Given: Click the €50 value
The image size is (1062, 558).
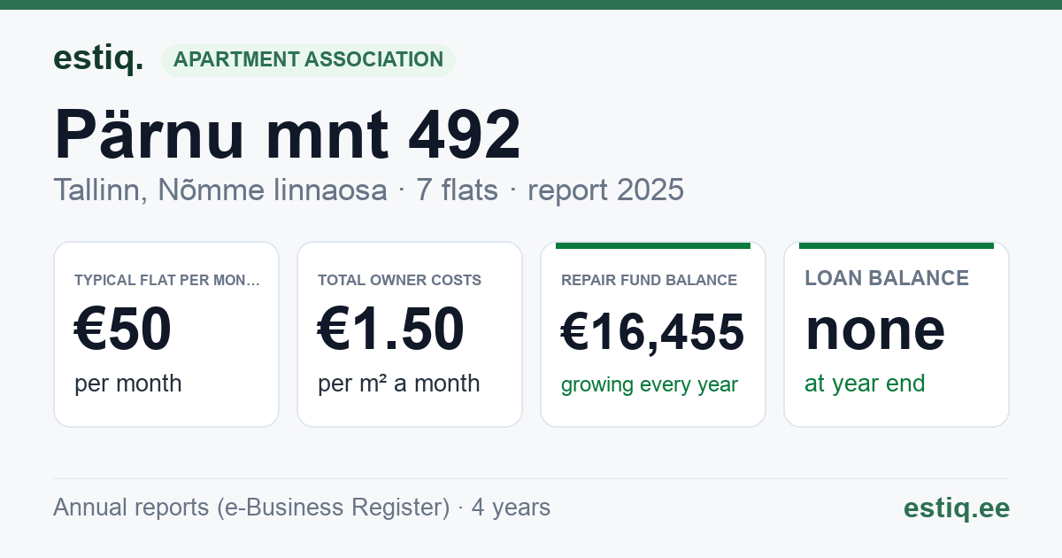Looking at the screenshot, I should click(123, 329).
